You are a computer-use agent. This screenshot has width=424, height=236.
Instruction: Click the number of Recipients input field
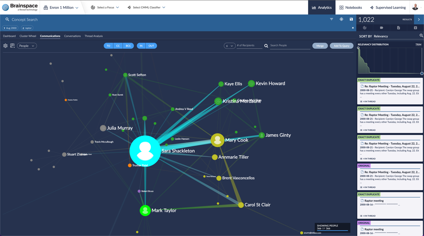249,46
